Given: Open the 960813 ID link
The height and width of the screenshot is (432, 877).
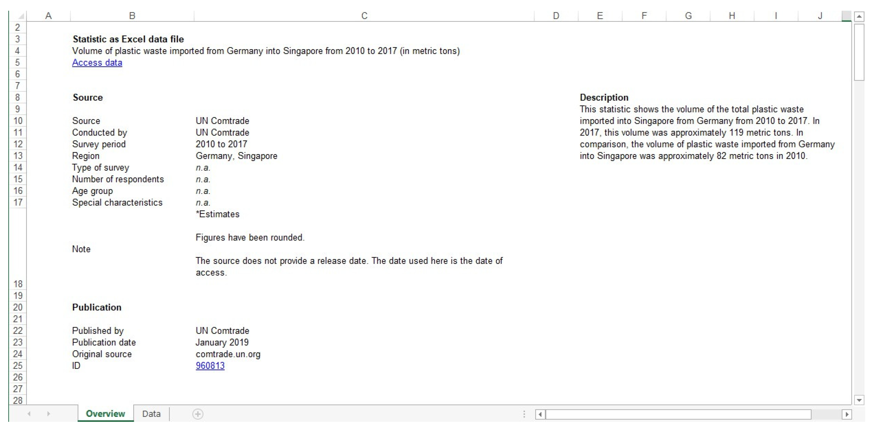Looking at the screenshot, I should click(210, 365).
